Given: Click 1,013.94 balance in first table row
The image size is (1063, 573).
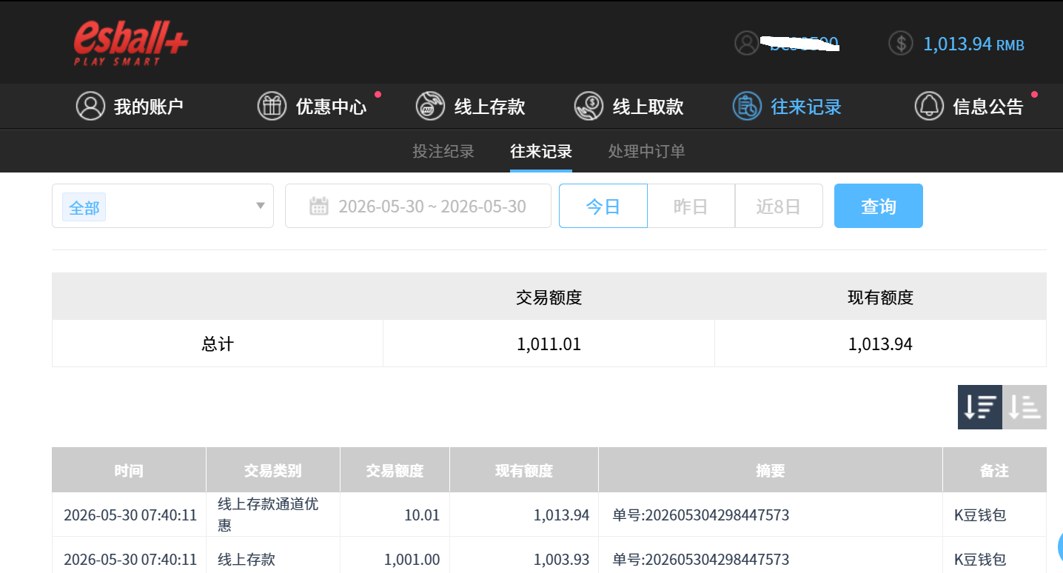Looking at the screenshot, I should pos(561,515).
